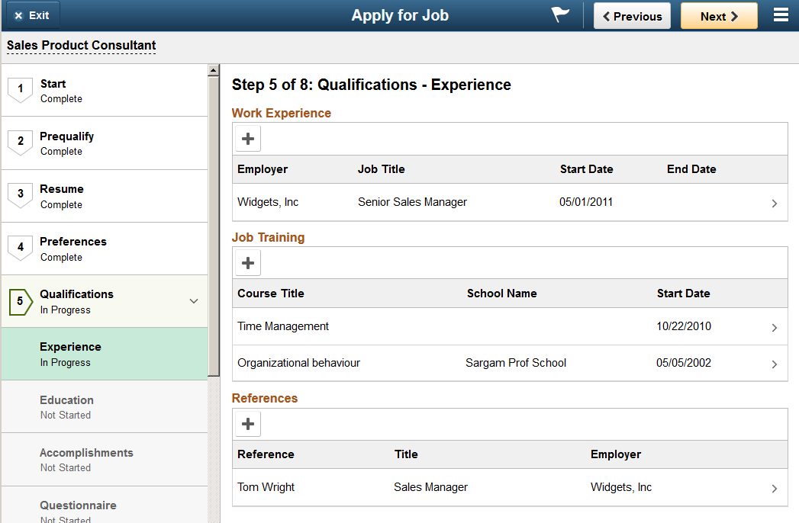Open Sales Product Consultant job link
The height and width of the screenshot is (523, 799).
(x=81, y=45)
